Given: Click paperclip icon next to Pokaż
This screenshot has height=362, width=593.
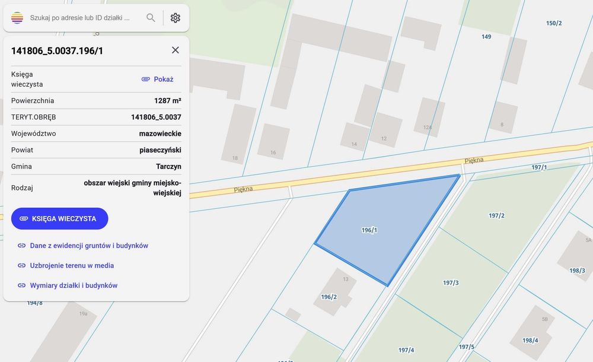Looking at the screenshot, I should [146, 79].
